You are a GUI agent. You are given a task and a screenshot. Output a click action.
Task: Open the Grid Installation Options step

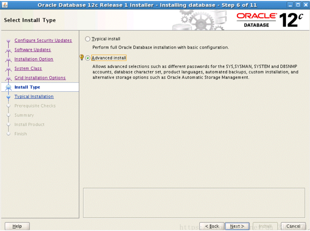point(40,78)
